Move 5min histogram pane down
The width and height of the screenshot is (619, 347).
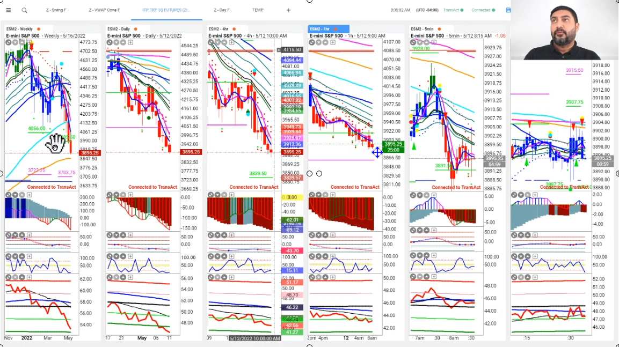pos(420,195)
